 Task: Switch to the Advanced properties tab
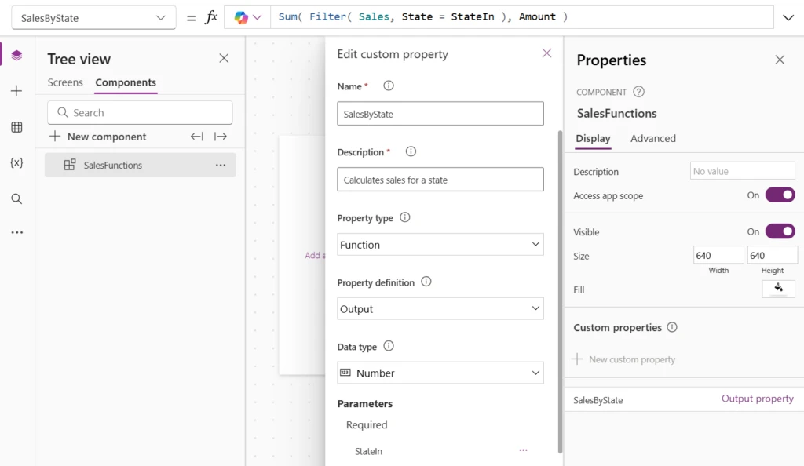pyautogui.click(x=652, y=138)
